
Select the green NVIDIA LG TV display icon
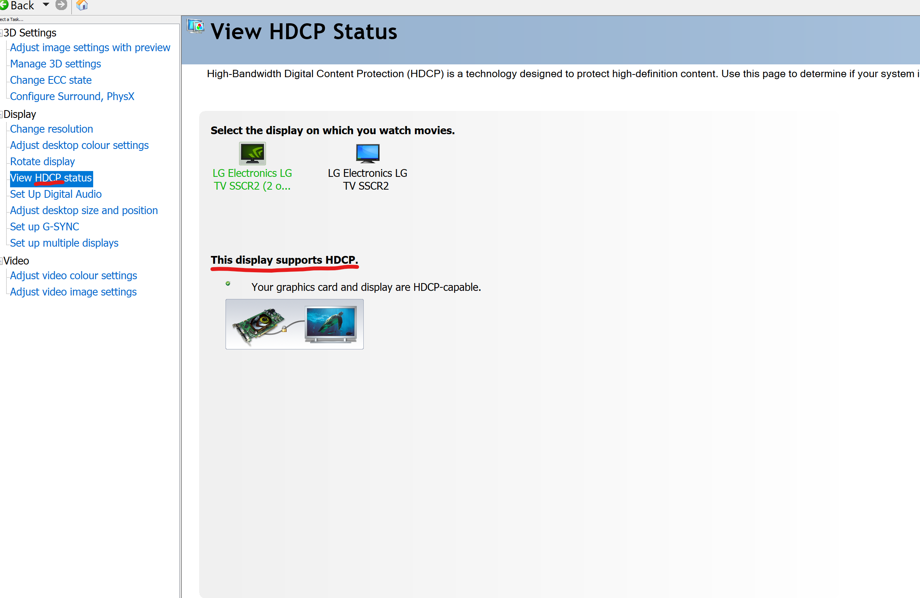coord(252,153)
